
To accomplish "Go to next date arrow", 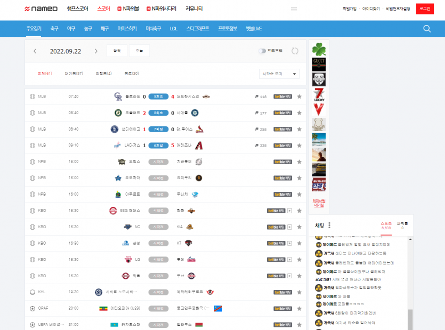I will [x=96, y=51].
